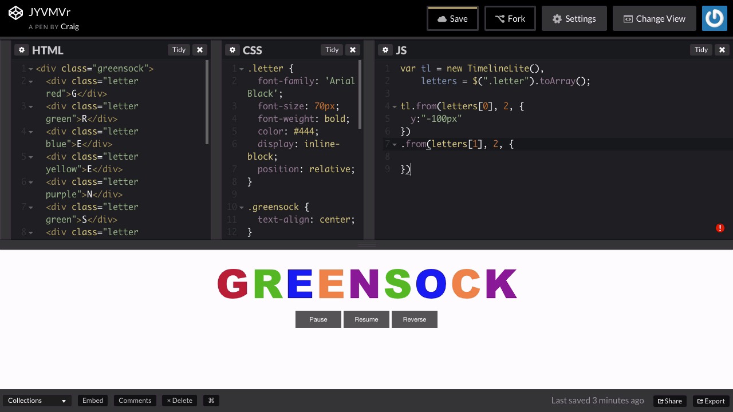The width and height of the screenshot is (733, 412).
Task: Fork this pen
Action: 510,18
